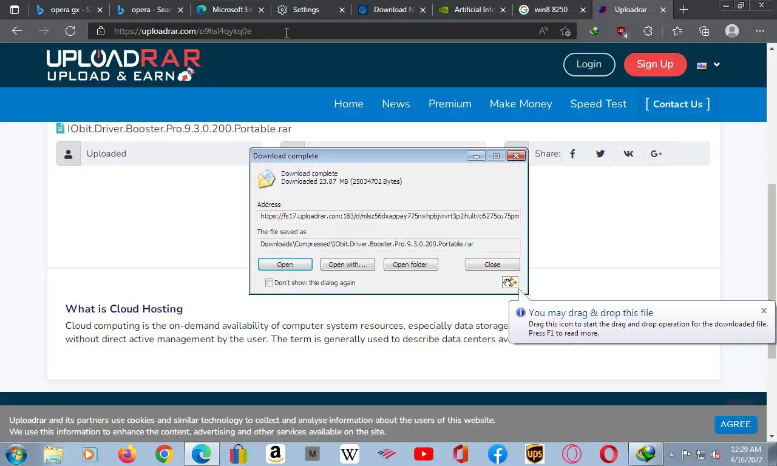Click the Uploadrar logo
The width and height of the screenshot is (777, 466).
124,65
